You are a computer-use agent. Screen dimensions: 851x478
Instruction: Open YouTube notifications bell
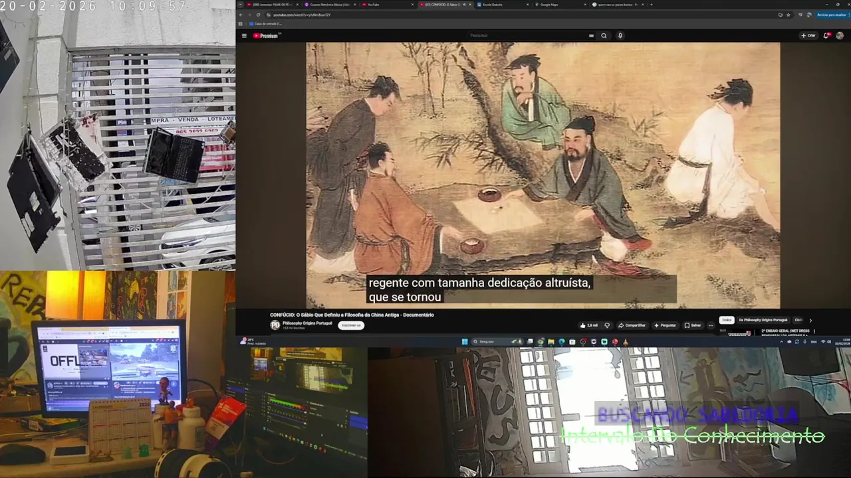coord(828,36)
